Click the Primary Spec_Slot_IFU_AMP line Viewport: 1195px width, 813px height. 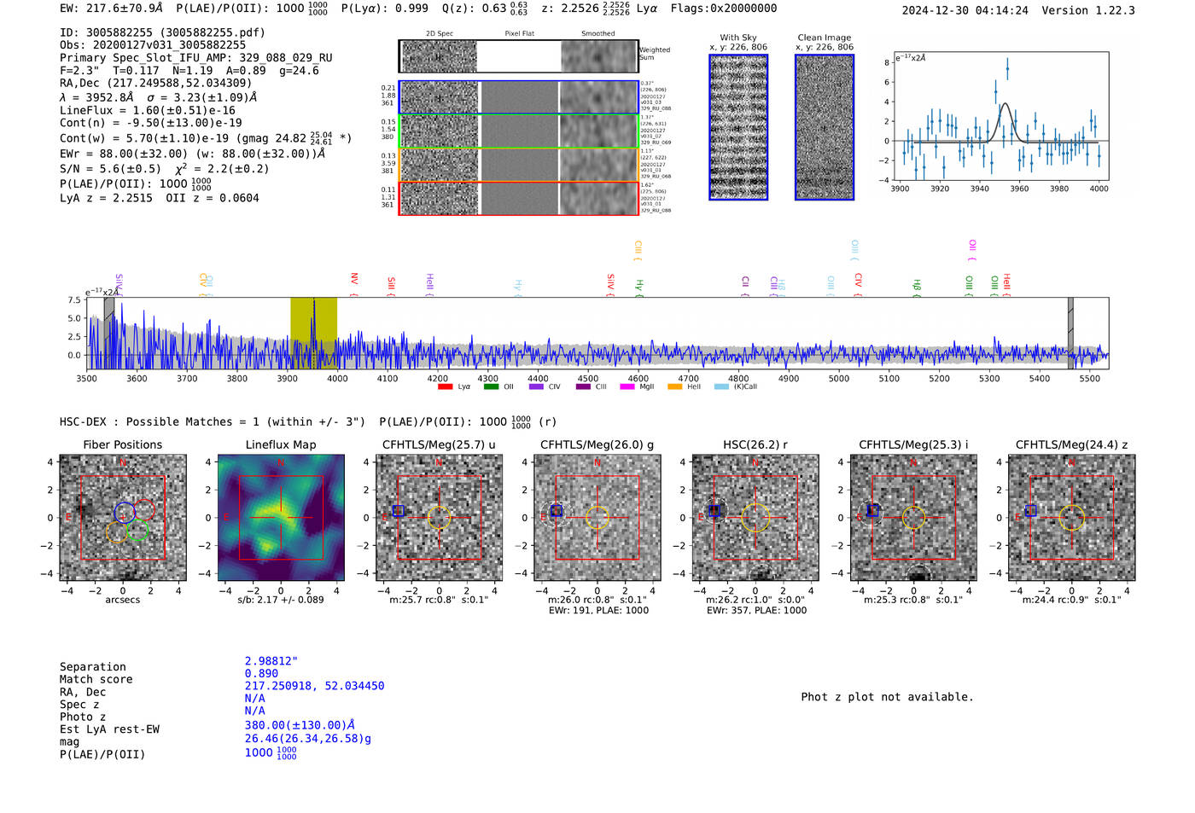click(196, 58)
